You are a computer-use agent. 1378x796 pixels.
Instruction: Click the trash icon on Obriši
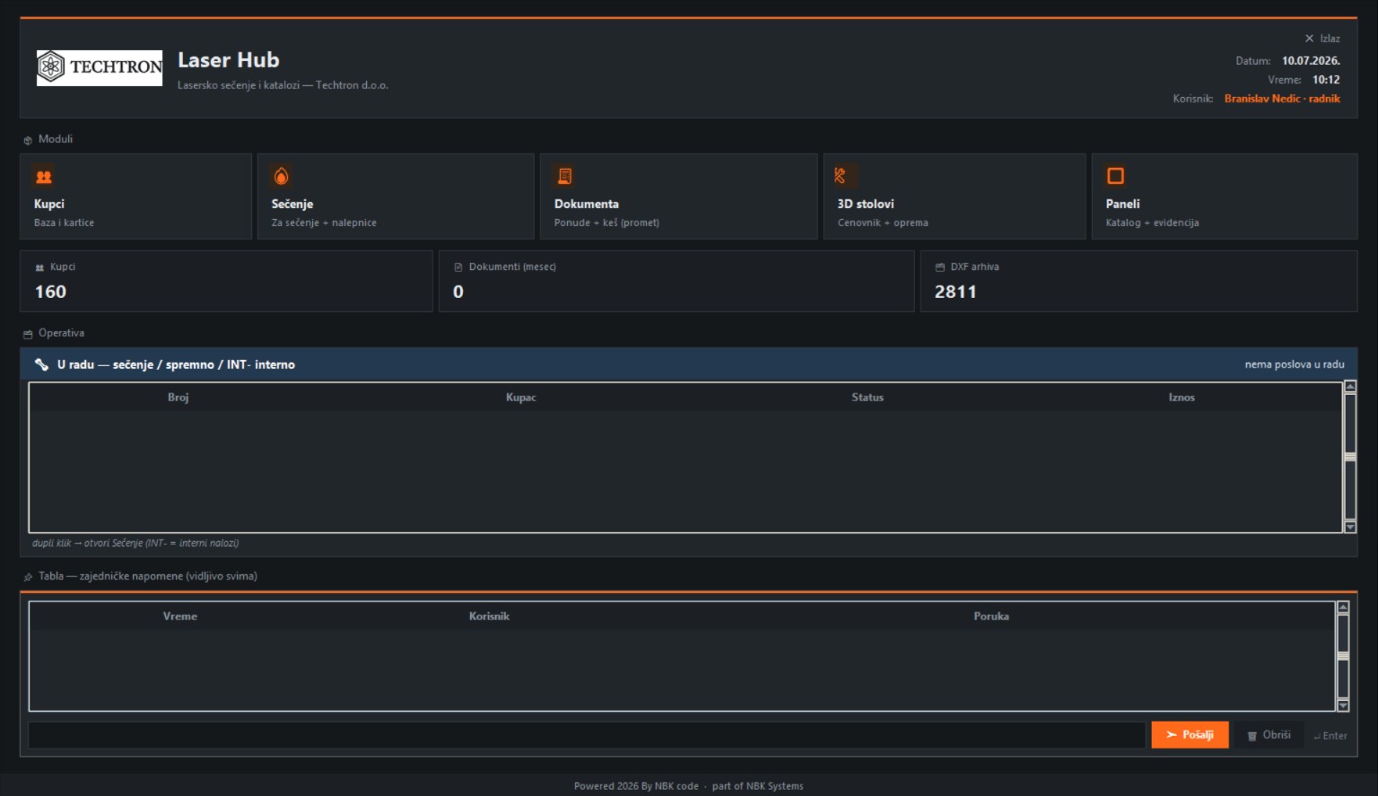(x=1252, y=736)
